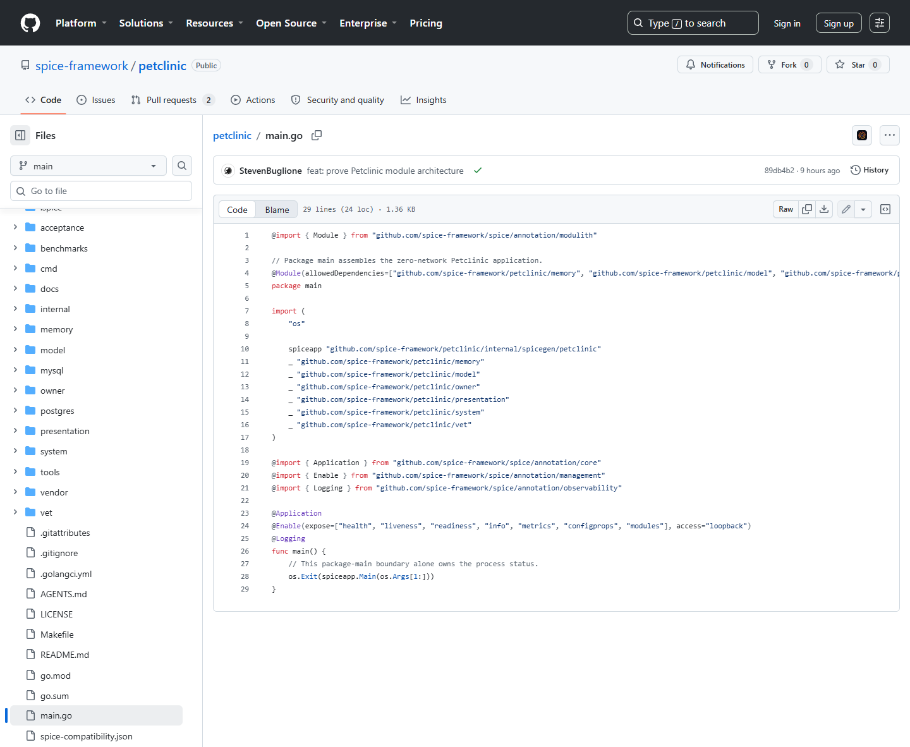Image resolution: width=910 pixels, height=747 pixels.
Task: Switch to the Blame view
Action: [277, 209]
